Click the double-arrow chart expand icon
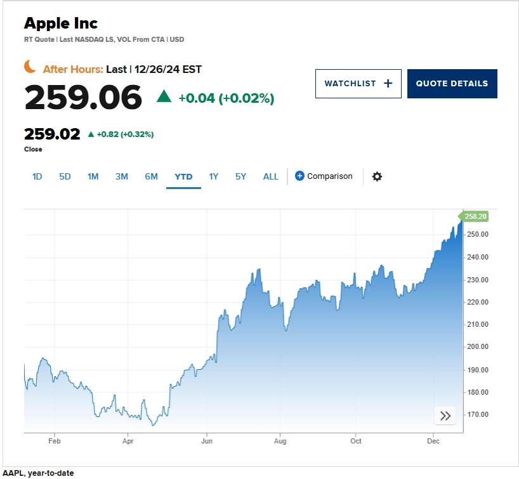519x479 pixels. click(x=445, y=416)
